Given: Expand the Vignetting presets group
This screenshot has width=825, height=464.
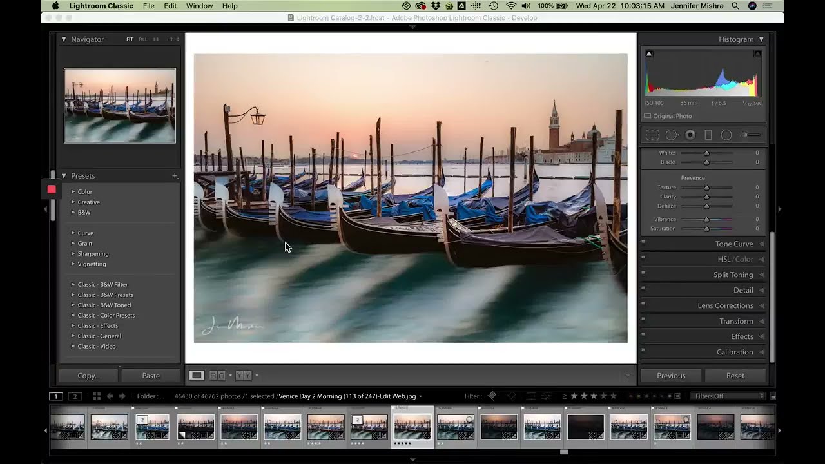Looking at the screenshot, I should point(73,264).
